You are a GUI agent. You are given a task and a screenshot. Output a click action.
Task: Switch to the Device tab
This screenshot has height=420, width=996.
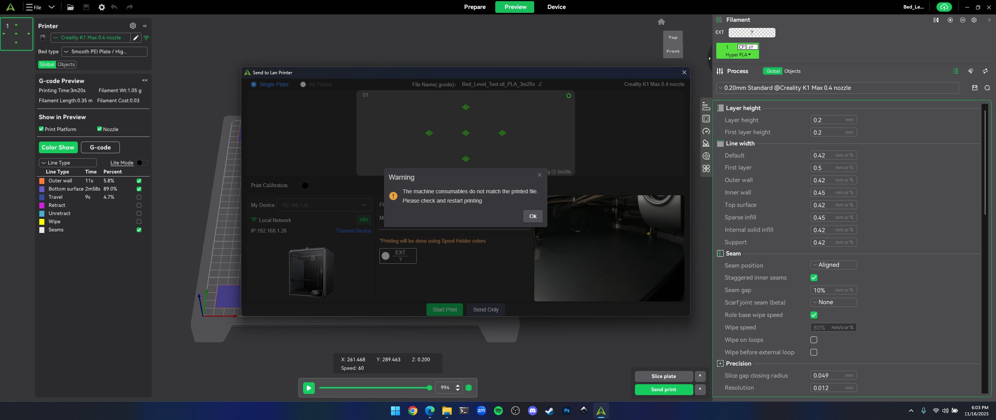(x=556, y=7)
